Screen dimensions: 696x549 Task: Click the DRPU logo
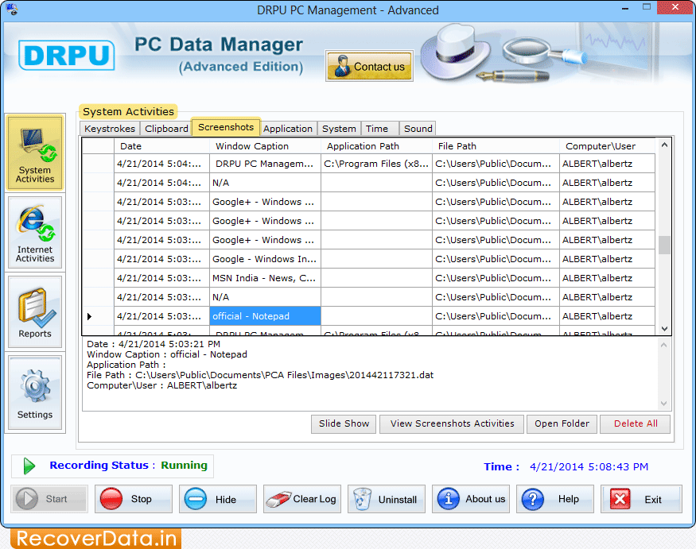point(67,56)
